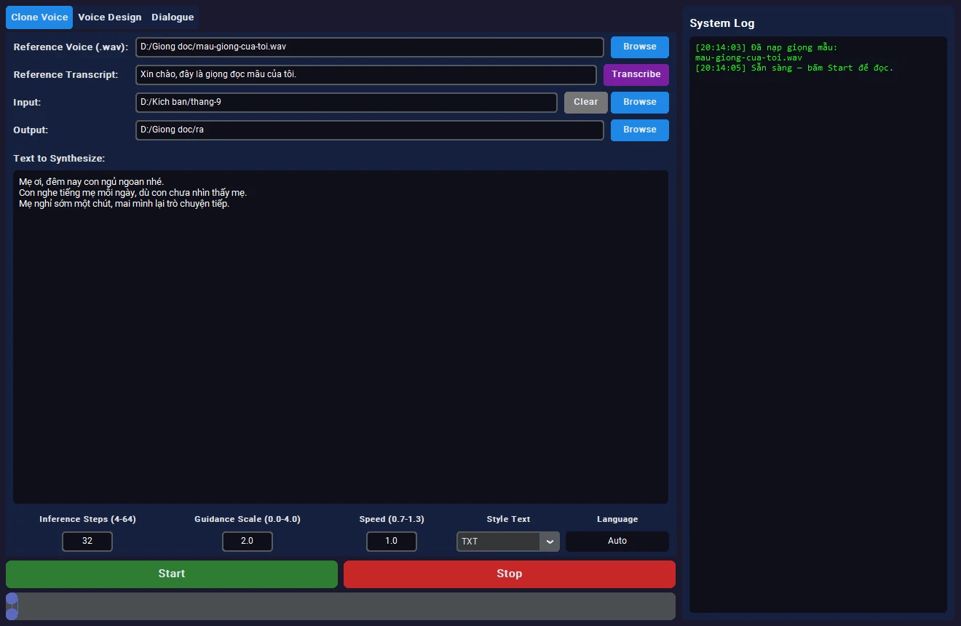Click the Language field showing Auto
This screenshot has width=961, height=626.
[617, 542]
